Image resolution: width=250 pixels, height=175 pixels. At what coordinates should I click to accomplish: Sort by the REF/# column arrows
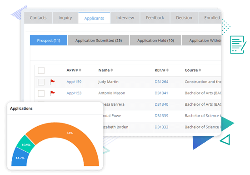[x=167, y=70]
